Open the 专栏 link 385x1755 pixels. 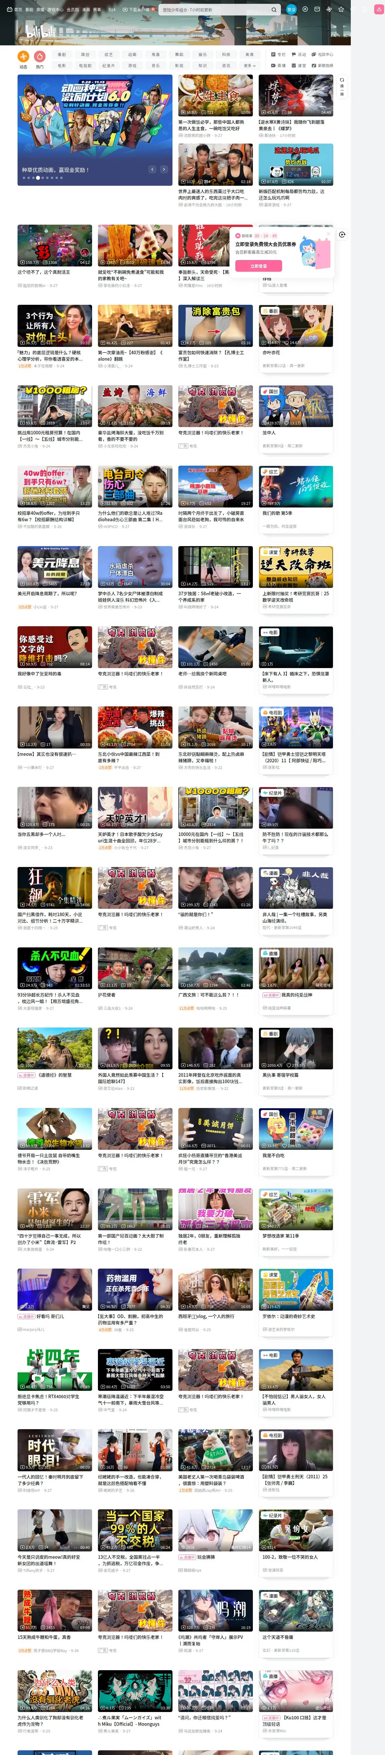click(279, 54)
